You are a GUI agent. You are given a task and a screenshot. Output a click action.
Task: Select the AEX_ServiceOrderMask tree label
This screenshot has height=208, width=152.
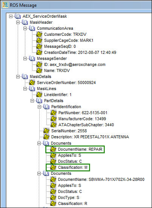(x=45, y=17)
